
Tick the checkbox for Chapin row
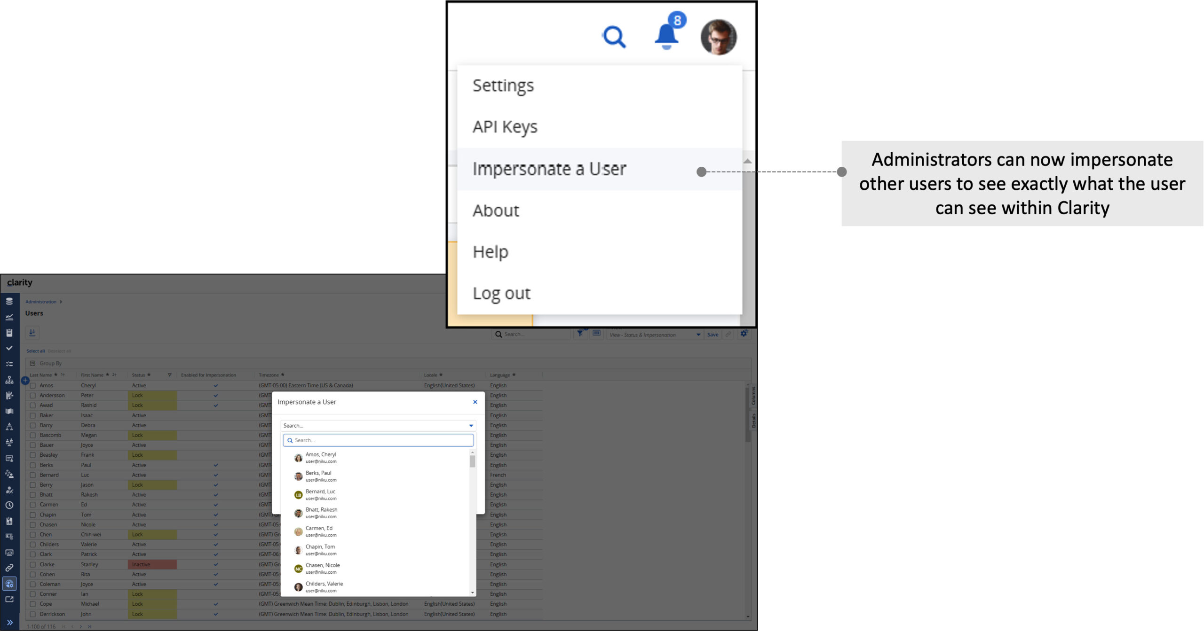pyautogui.click(x=33, y=515)
